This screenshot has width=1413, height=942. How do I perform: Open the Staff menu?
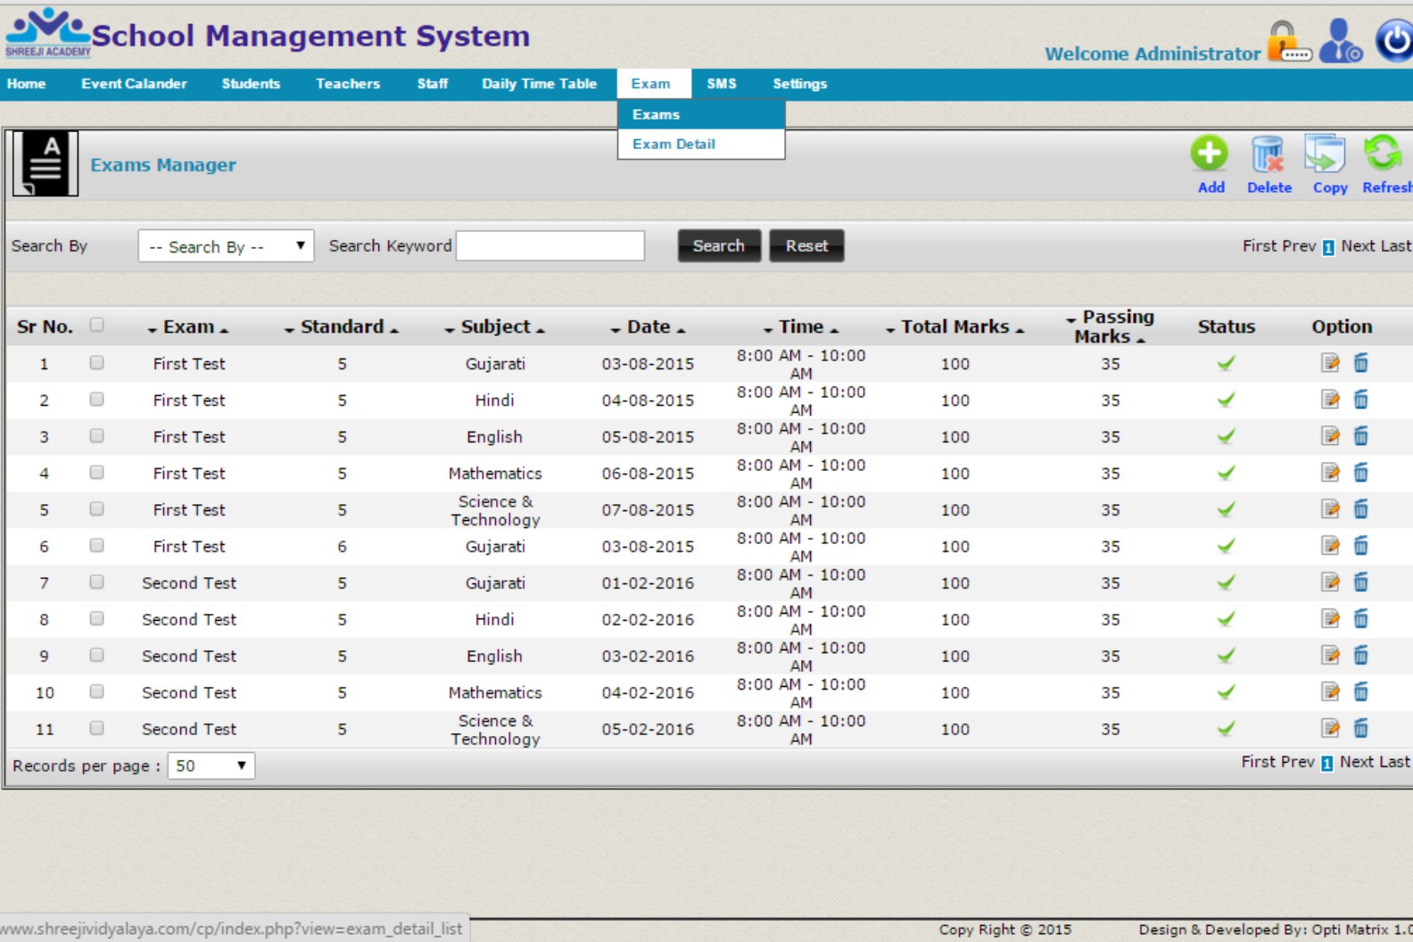(433, 84)
